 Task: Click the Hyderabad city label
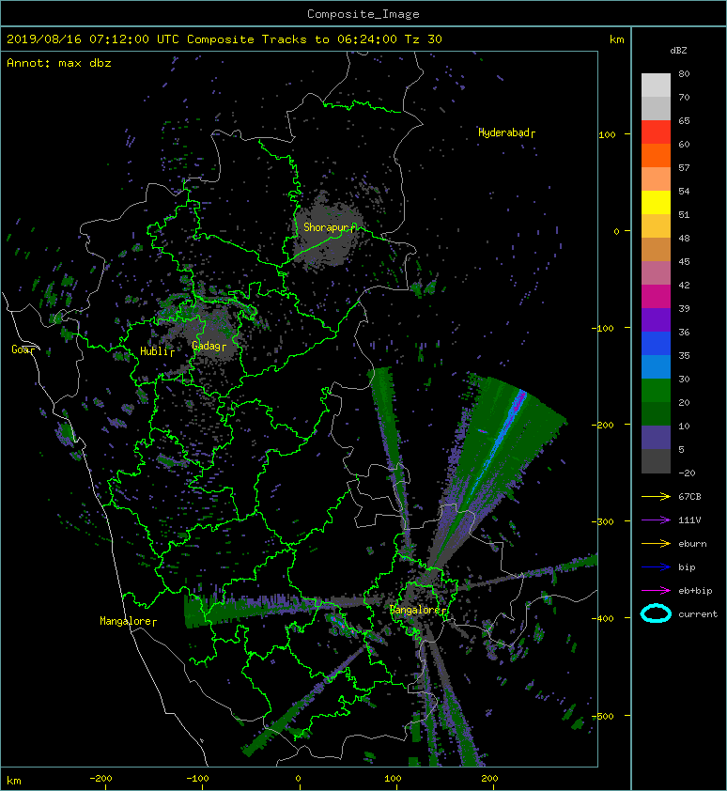(x=503, y=132)
